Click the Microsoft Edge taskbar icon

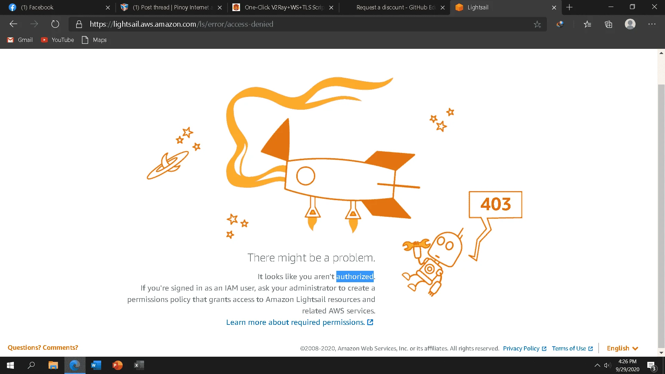click(75, 365)
